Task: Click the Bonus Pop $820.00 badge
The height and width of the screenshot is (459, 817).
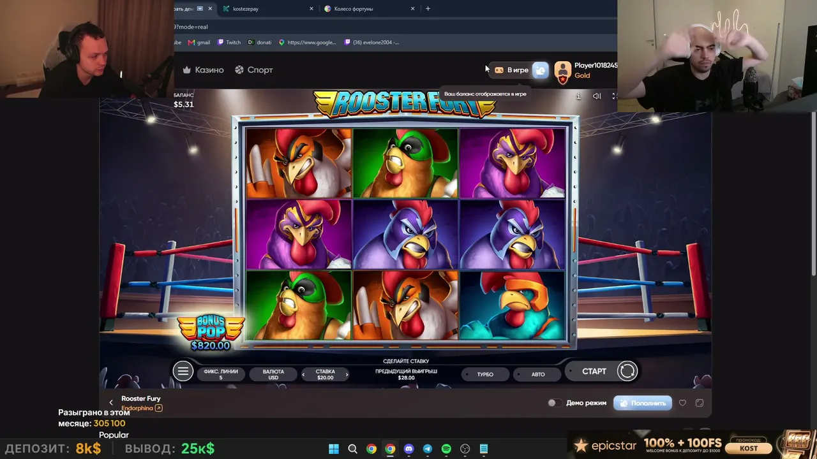Action: 211,333
